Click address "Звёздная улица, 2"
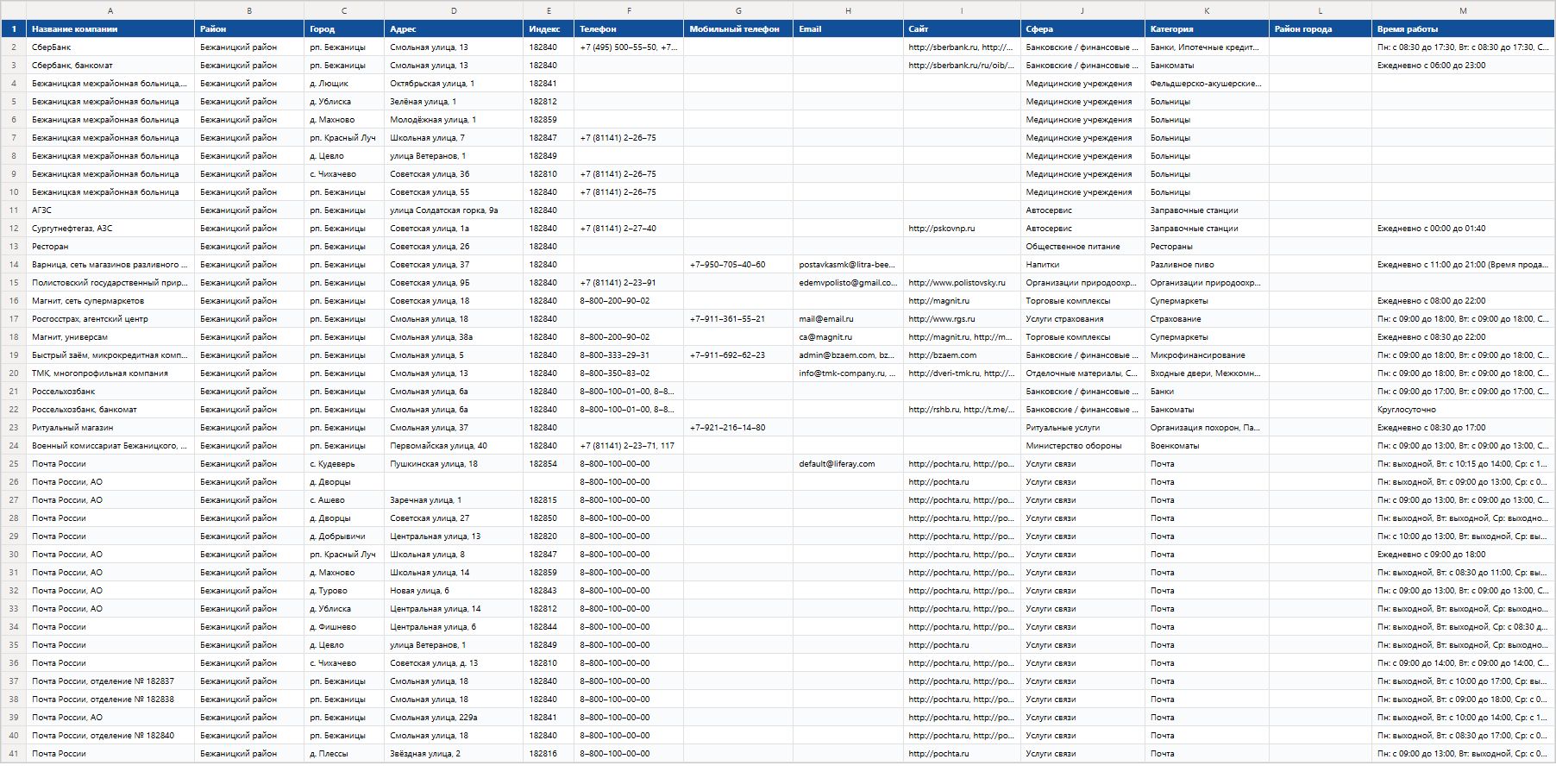The height and width of the screenshot is (778, 1556). 454,754
